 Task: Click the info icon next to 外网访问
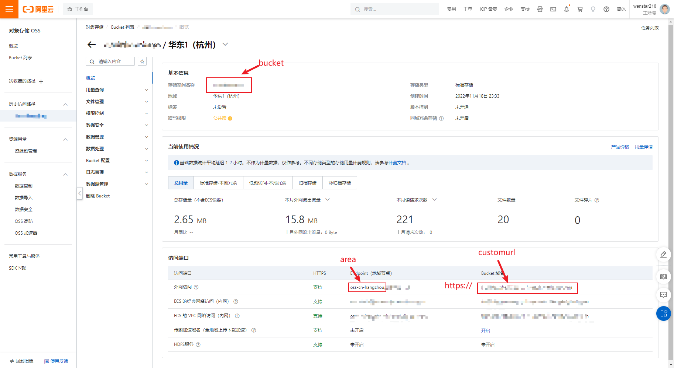[196, 287]
